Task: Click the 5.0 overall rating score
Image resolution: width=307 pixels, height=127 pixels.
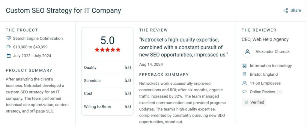Action: 107,40
